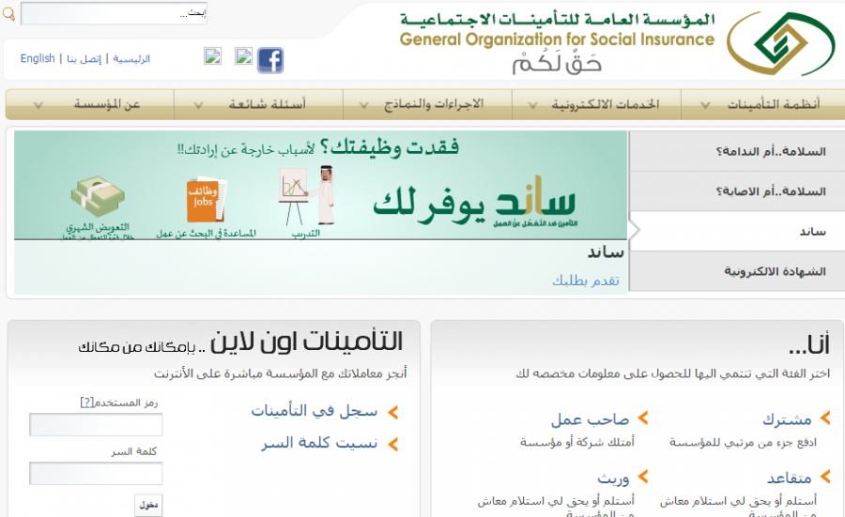Switch site language to English
Image resolution: width=845 pixels, height=517 pixels.
tap(38, 58)
